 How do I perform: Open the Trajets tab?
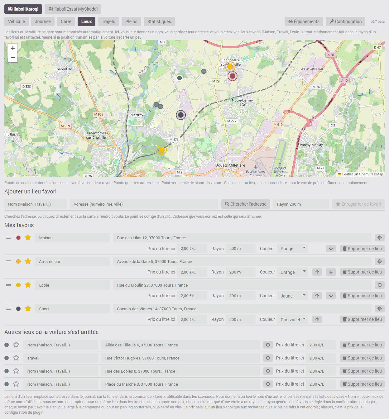coord(108,21)
